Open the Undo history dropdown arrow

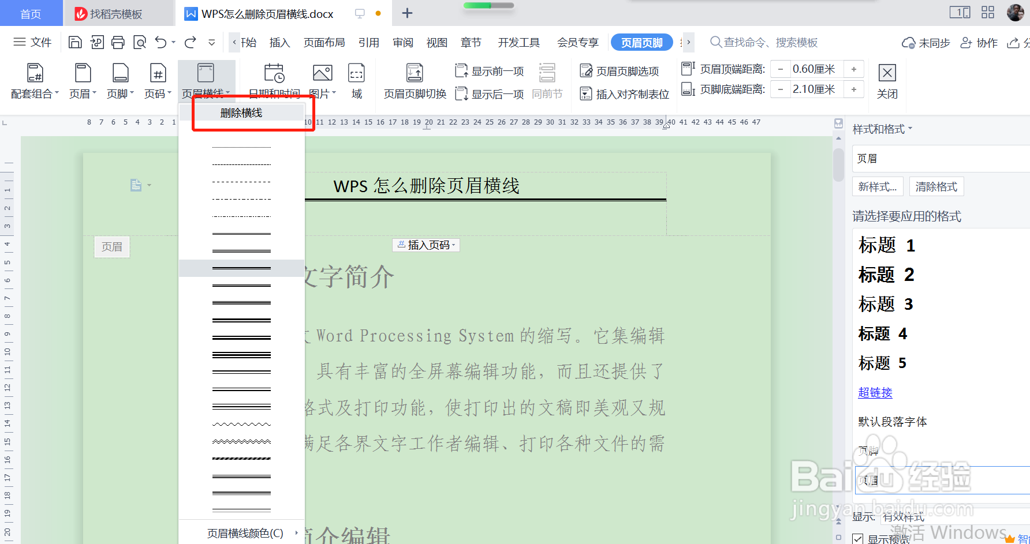click(173, 42)
